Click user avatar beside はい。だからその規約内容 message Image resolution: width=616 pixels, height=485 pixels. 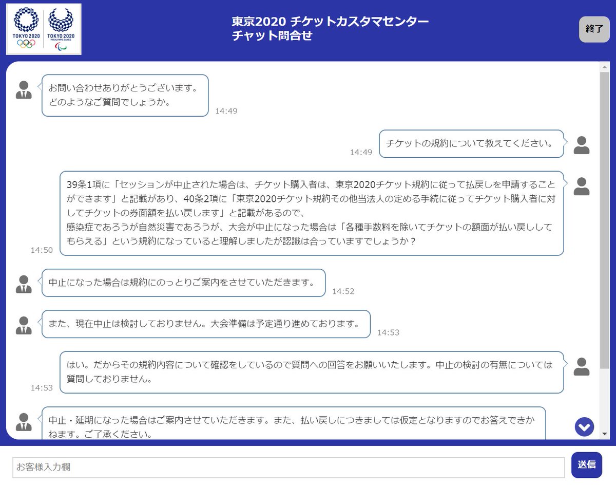[x=581, y=367]
